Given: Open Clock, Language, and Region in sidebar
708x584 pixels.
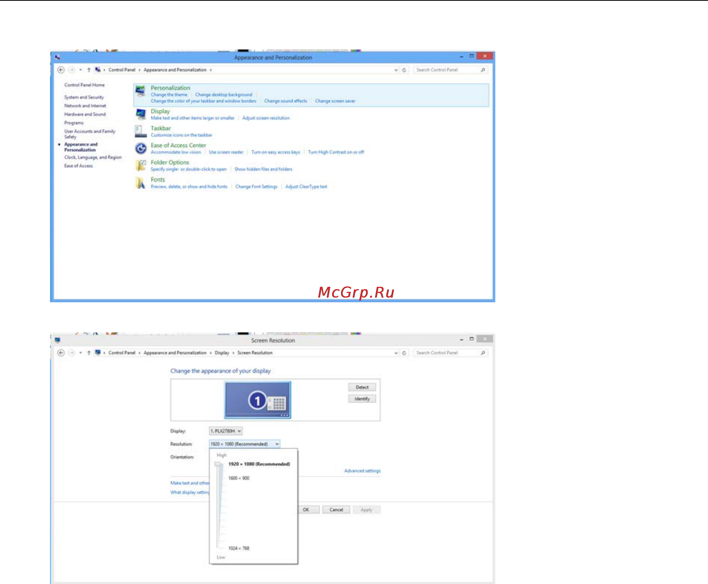Looking at the screenshot, I should [93, 157].
